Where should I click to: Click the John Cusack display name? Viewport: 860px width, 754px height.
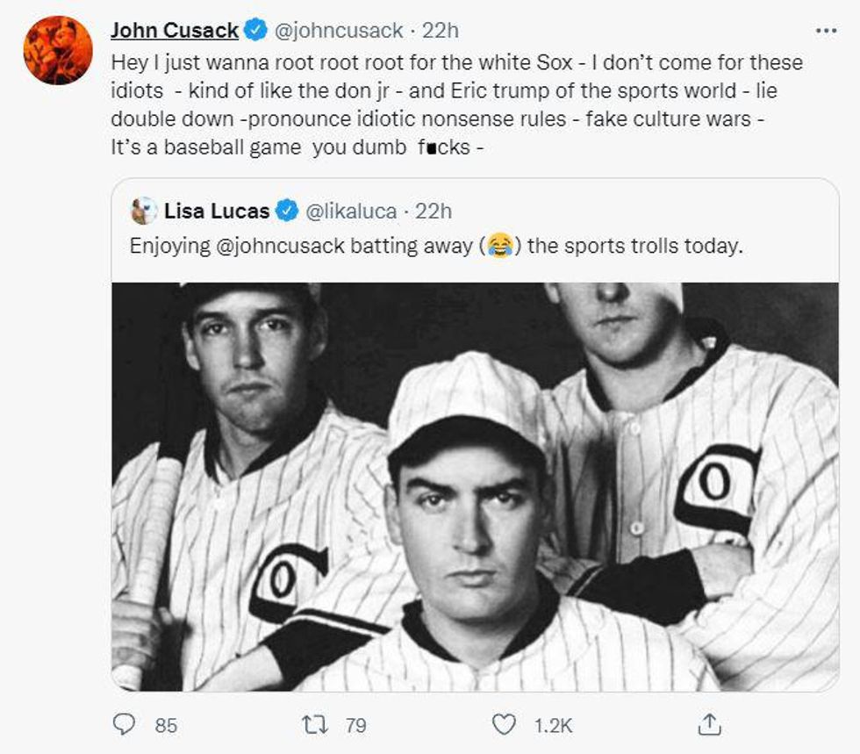point(175,31)
